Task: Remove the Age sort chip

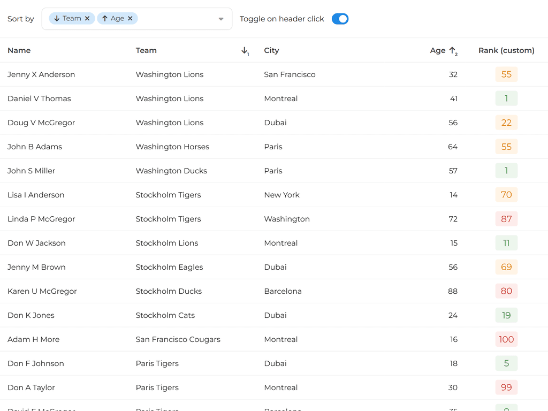Action: (130, 19)
